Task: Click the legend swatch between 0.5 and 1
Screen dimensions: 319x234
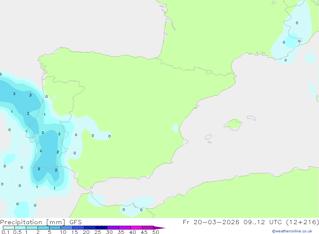Action: pos(20,228)
